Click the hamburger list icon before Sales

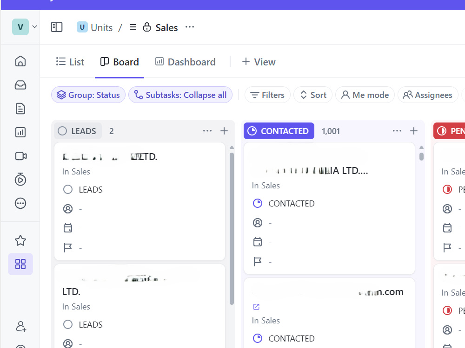tap(133, 27)
